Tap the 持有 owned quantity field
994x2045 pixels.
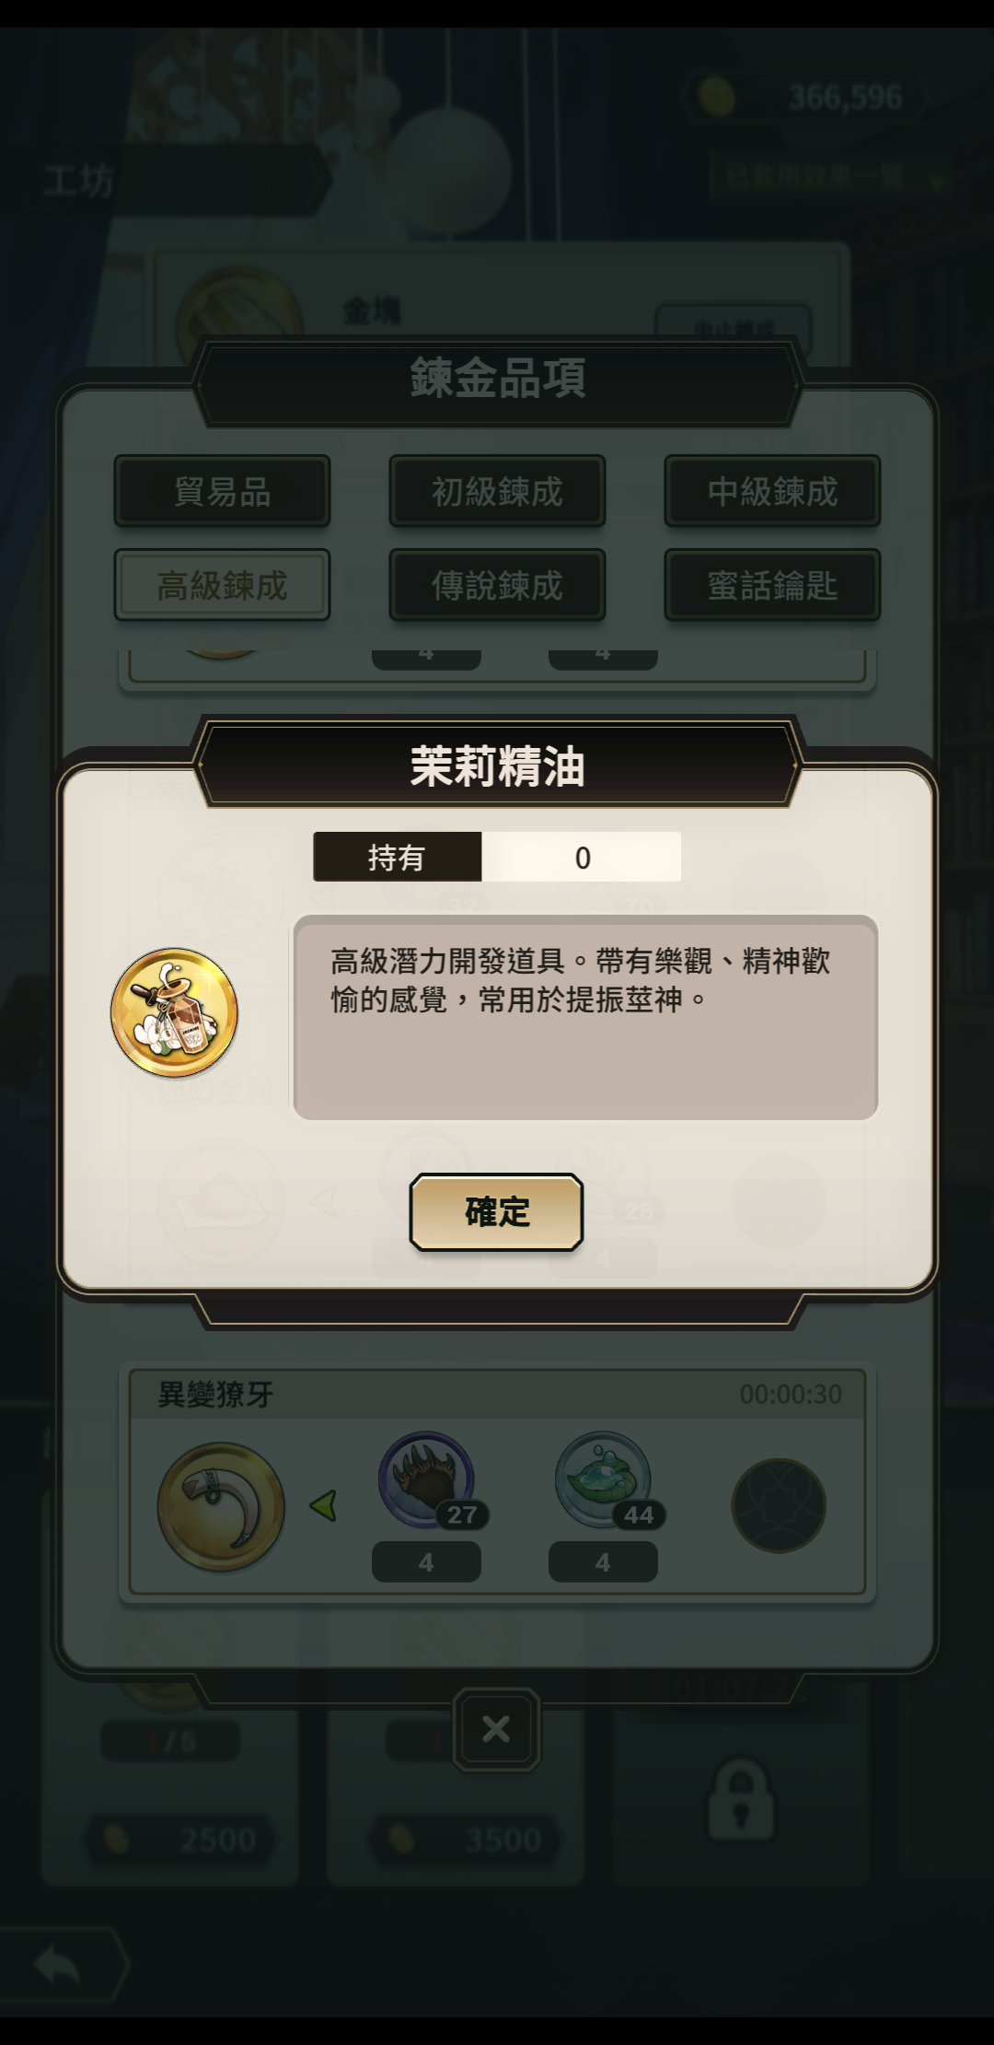tap(497, 857)
